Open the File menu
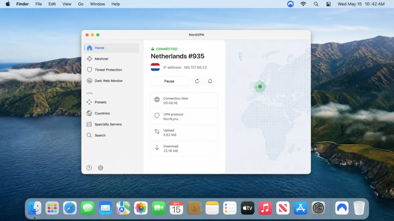The image size is (394, 221). 38,4
